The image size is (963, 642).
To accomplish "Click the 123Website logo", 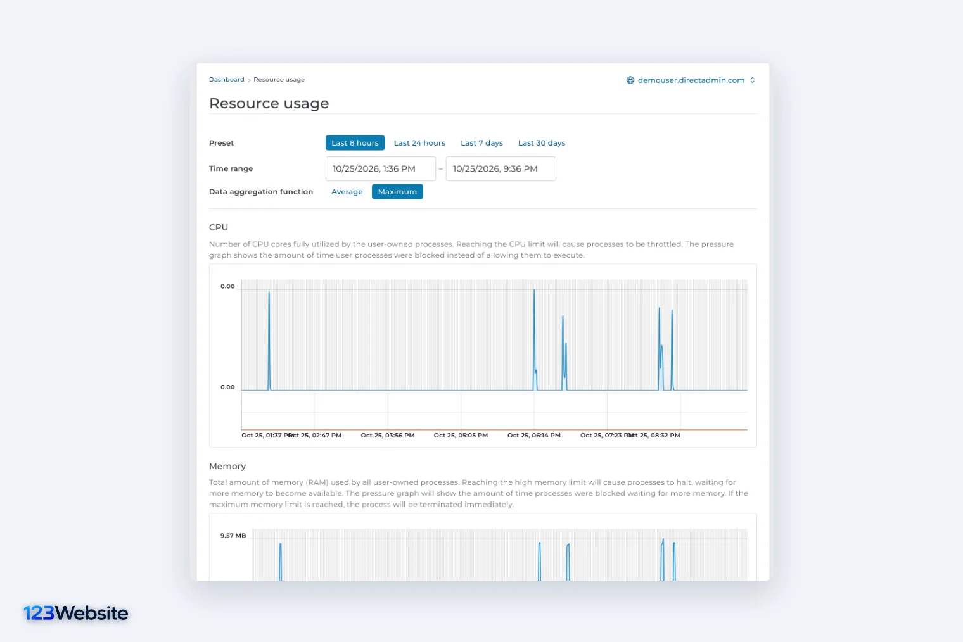I will [x=76, y=613].
